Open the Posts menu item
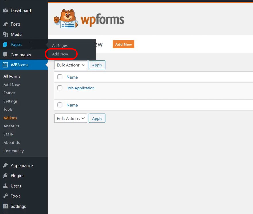Viewport: 253px width, 214px height. coord(16,24)
